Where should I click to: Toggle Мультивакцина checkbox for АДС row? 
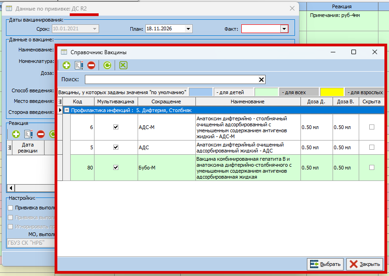point(116,147)
